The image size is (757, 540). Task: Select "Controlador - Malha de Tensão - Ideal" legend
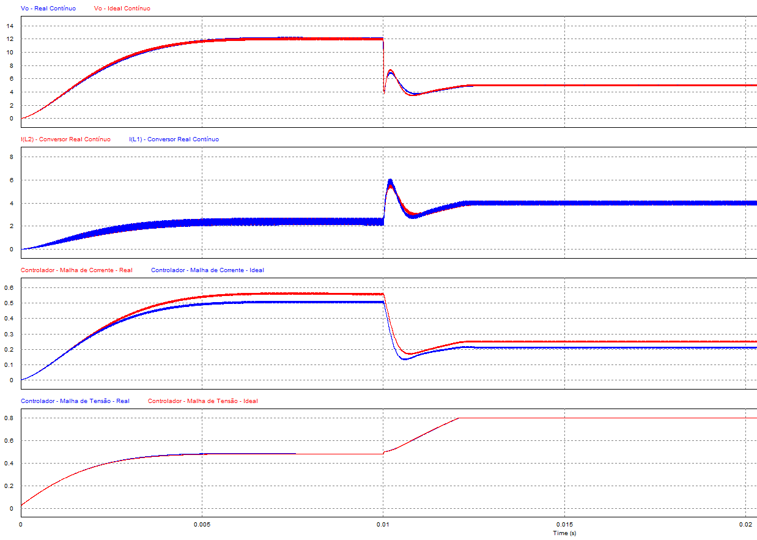(202, 401)
